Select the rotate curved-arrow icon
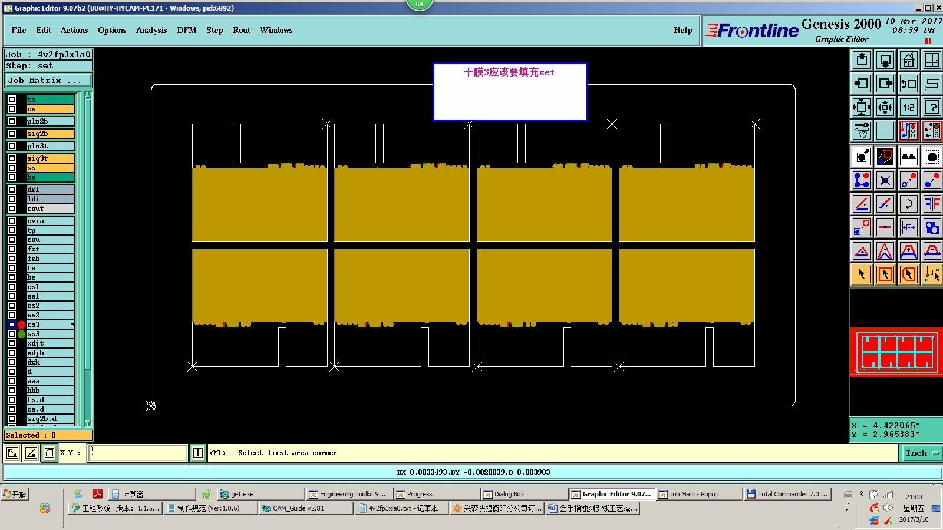Image resolution: width=943 pixels, height=530 pixels. coord(909,204)
